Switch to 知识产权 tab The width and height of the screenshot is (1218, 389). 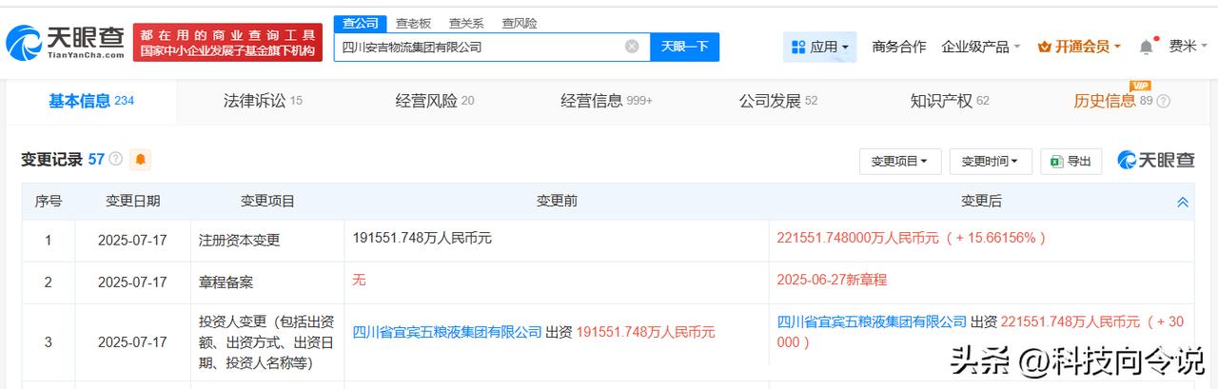pyautogui.click(x=950, y=101)
